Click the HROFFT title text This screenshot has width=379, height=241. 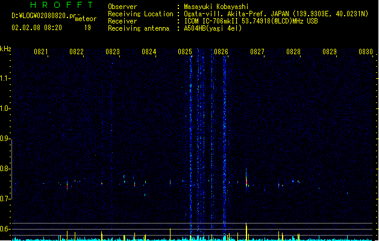pyautogui.click(x=61, y=5)
